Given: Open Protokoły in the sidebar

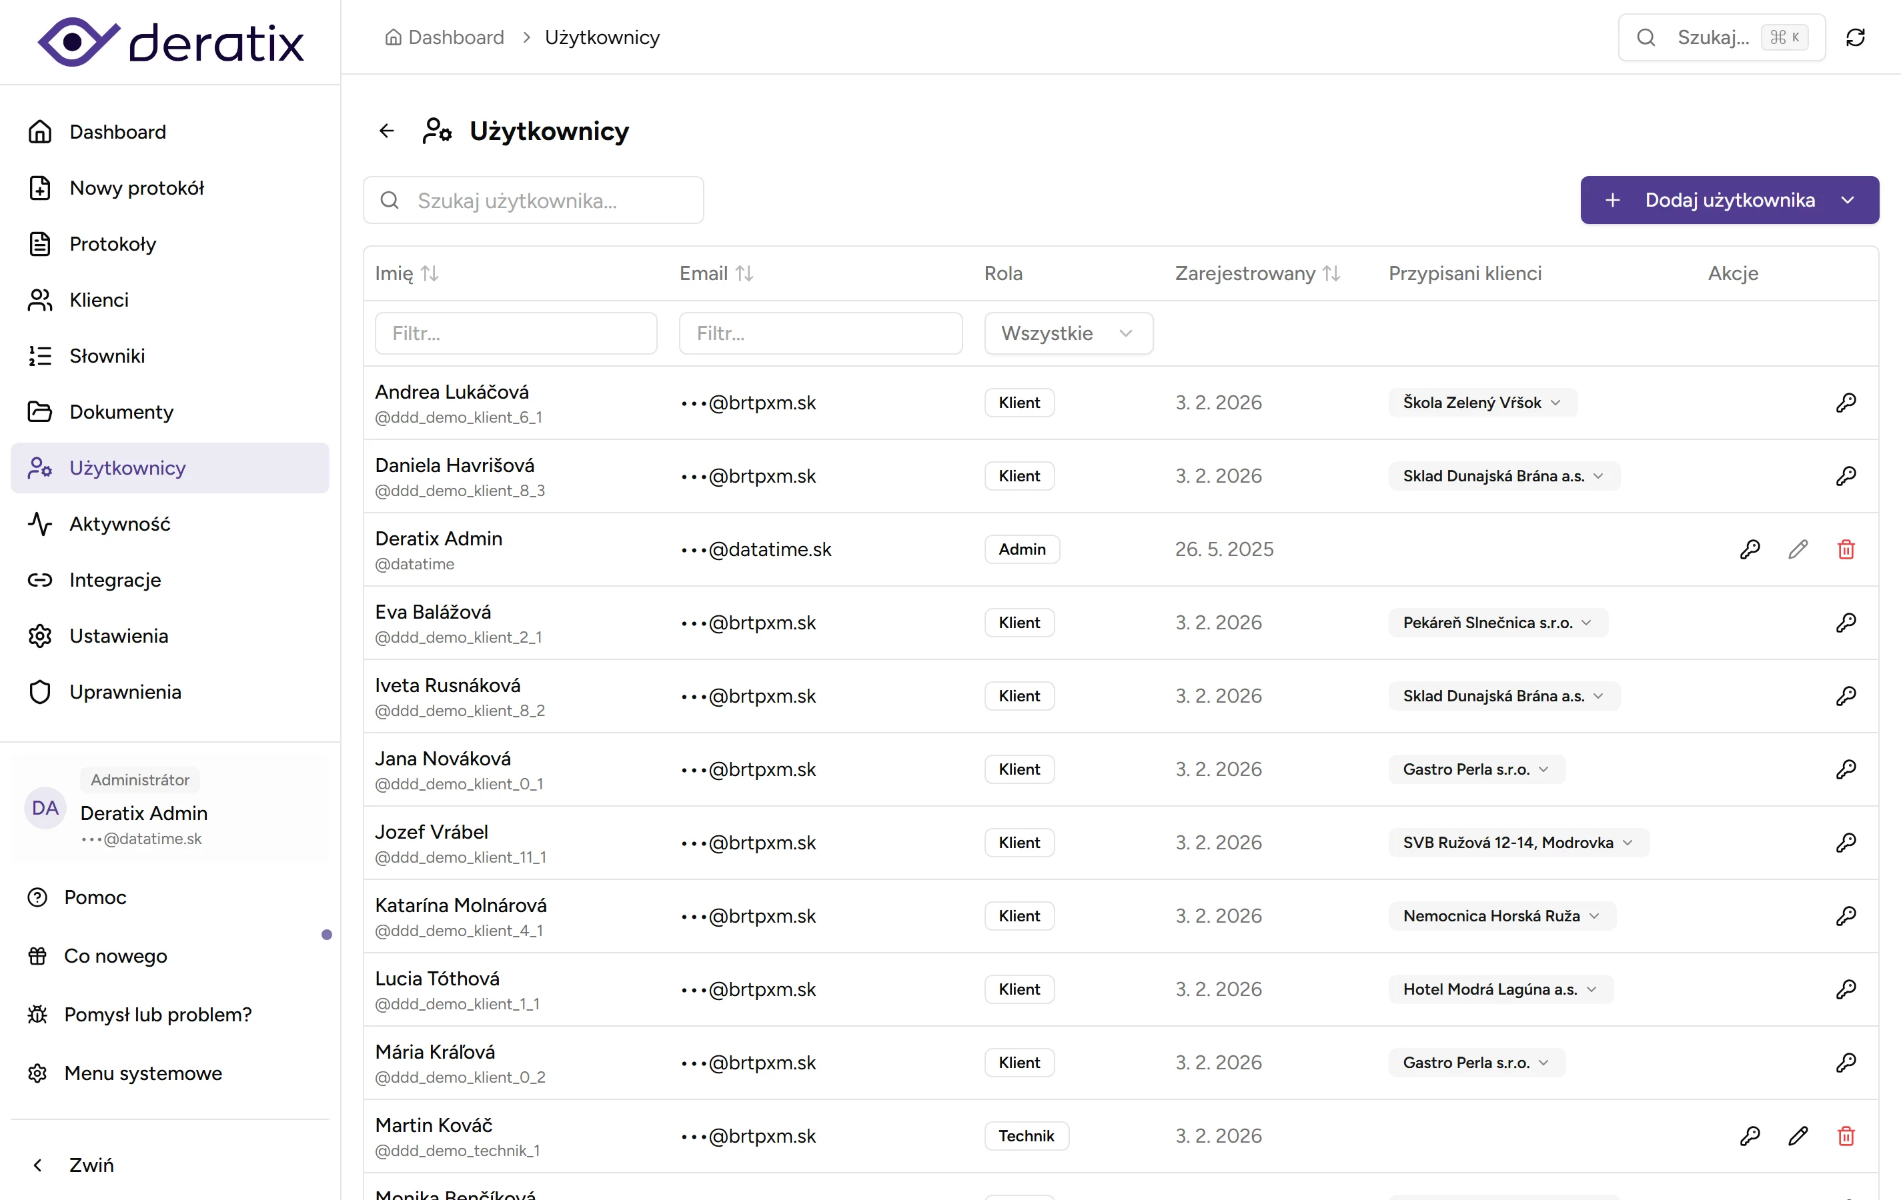Looking at the screenshot, I should (x=113, y=244).
